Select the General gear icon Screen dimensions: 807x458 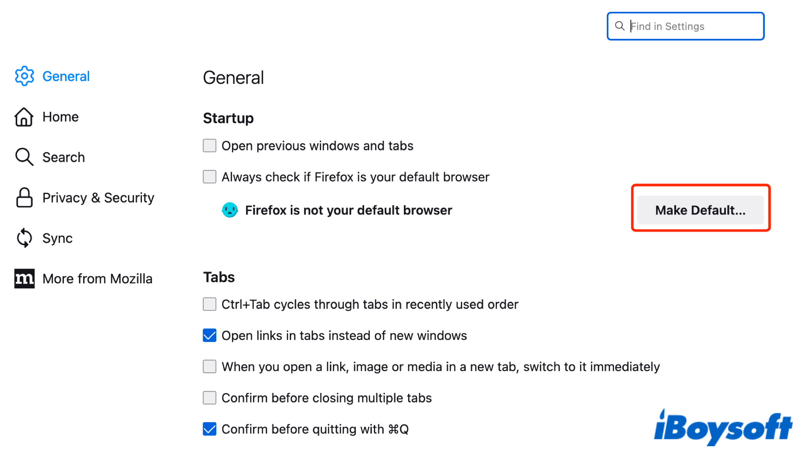tap(24, 76)
